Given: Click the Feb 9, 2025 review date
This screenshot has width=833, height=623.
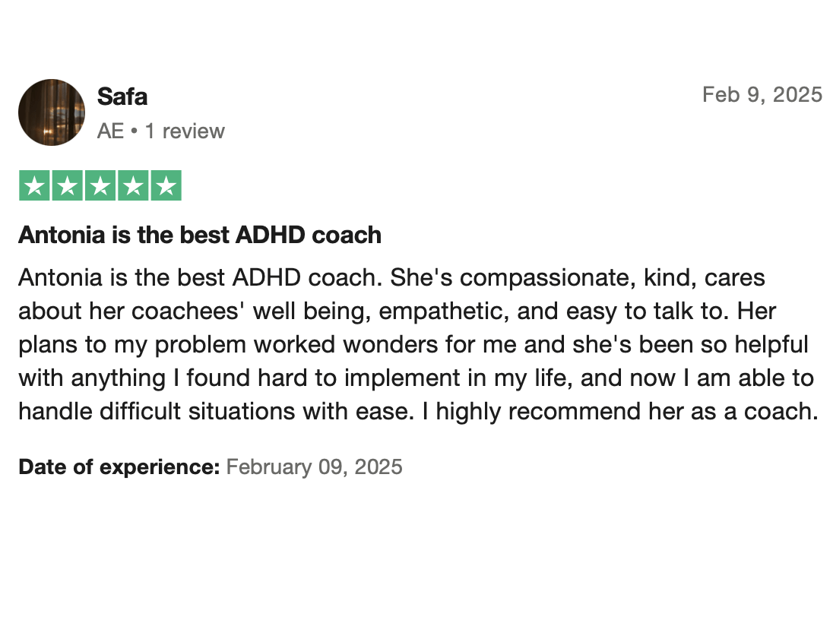Looking at the screenshot, I should [762, 94].
